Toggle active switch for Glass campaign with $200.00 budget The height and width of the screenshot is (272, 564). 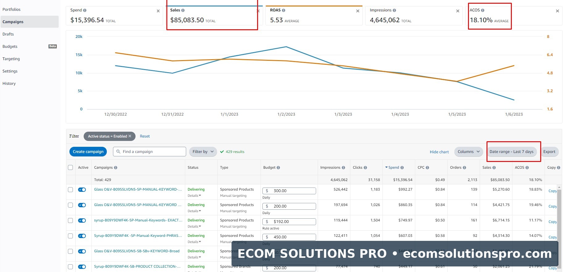point(82,205)
